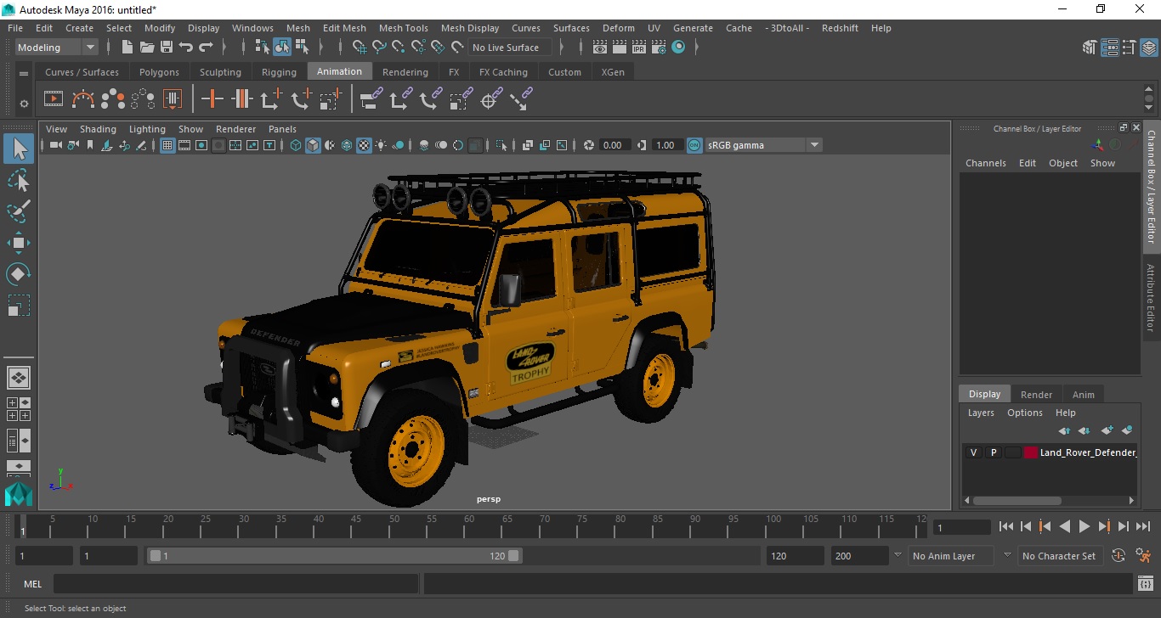Activate the Lasso select tool
Image resolution: width=1161 pixels, height=618 pixels.
point(19,180)
